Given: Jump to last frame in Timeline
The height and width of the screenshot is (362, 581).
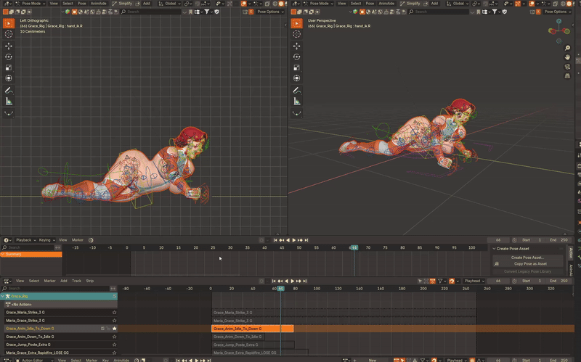Looking at the screenshot, I should coord(306,240).
